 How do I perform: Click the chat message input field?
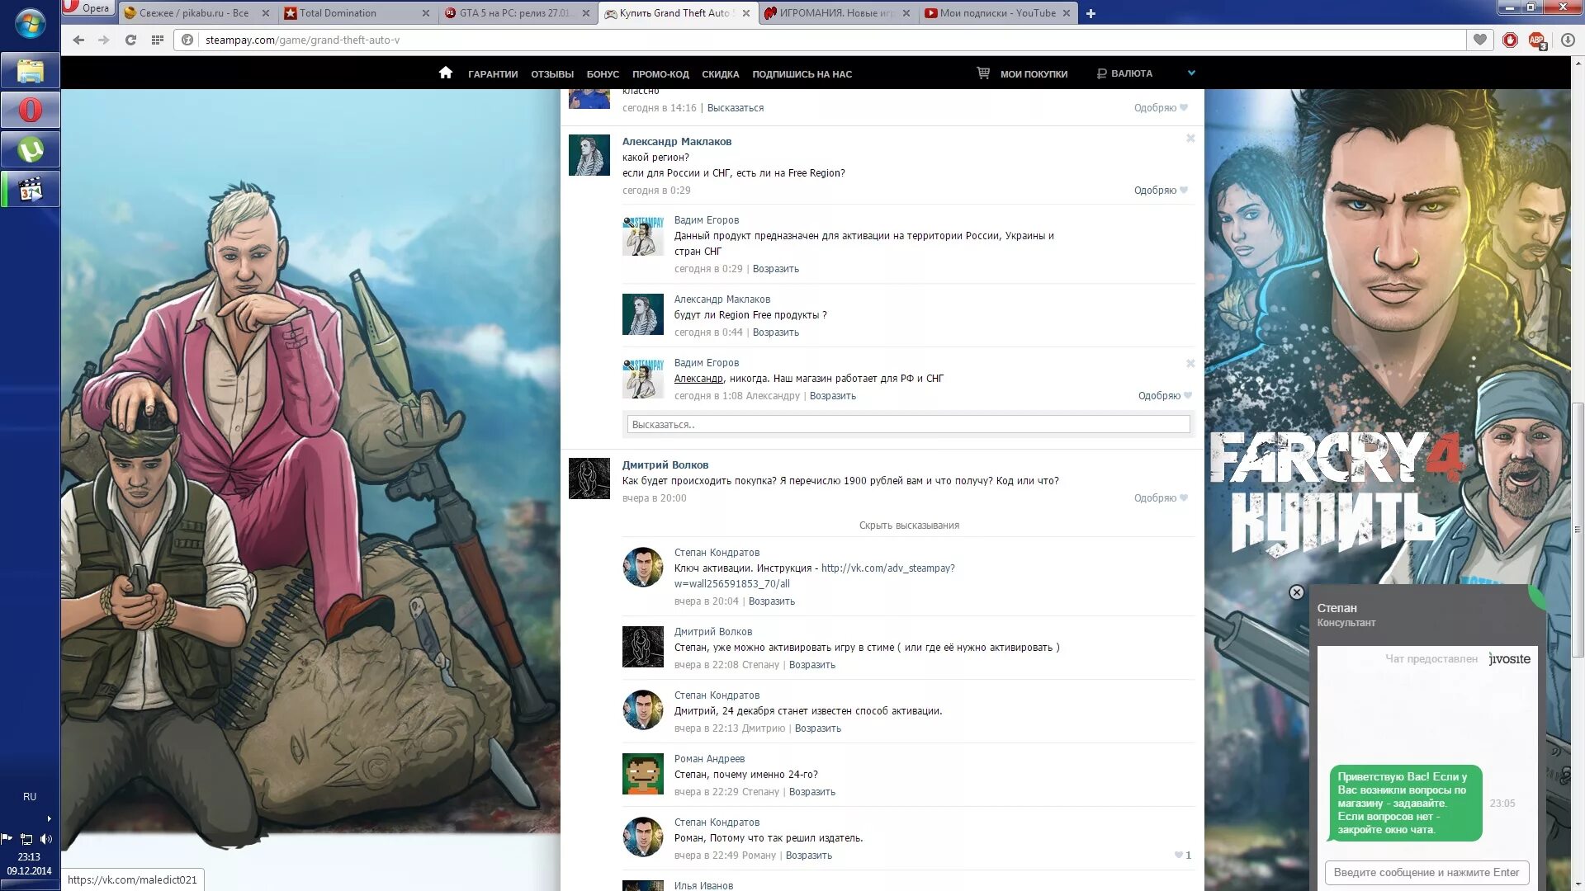pyautogui.click(x=1426, y=872)
